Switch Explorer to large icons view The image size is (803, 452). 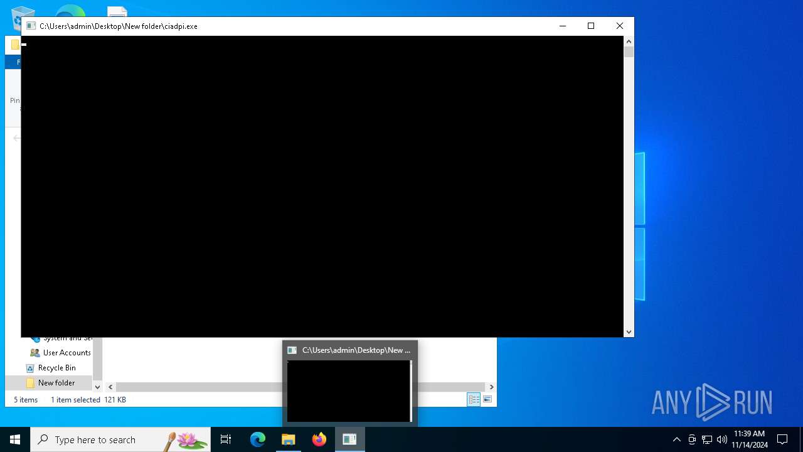[487, 399]
